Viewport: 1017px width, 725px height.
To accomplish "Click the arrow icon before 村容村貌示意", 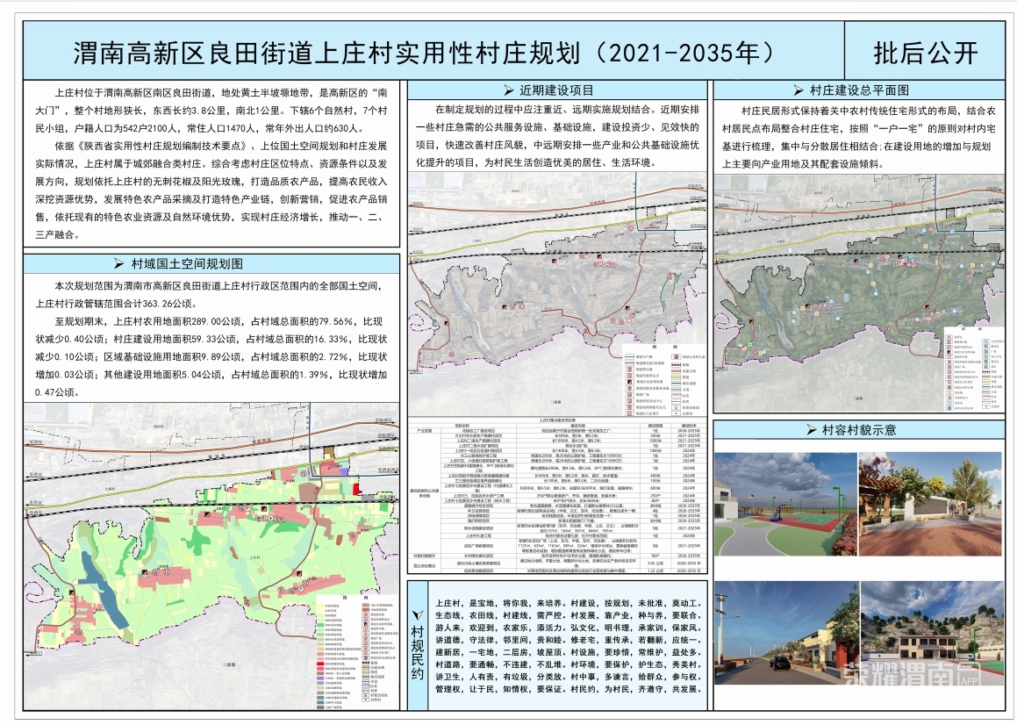I will click(811, 430).
